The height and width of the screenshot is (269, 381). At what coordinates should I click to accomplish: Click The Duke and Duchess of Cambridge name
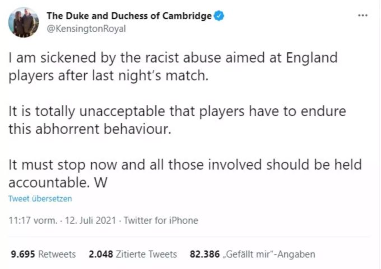click(x=129, y=16)
